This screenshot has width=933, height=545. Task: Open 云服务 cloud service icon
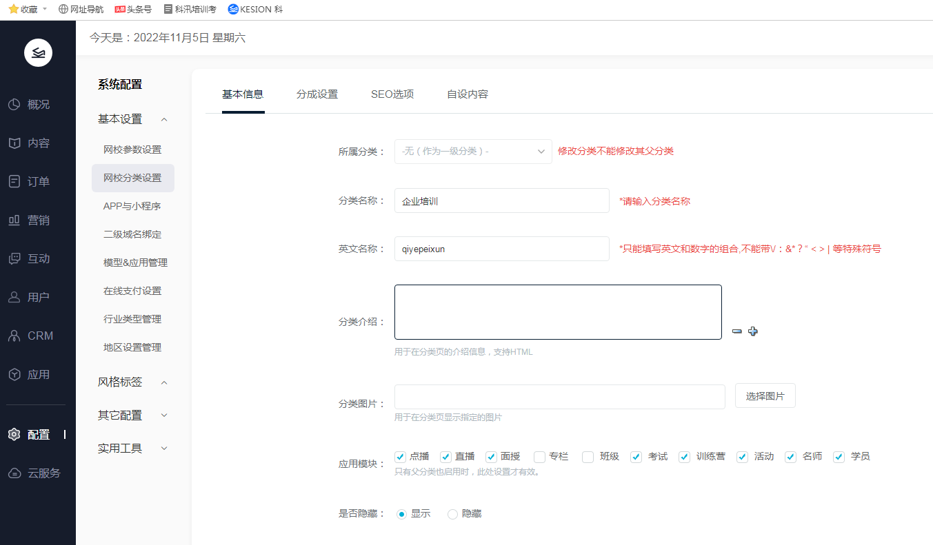click(x=14, y=473)
